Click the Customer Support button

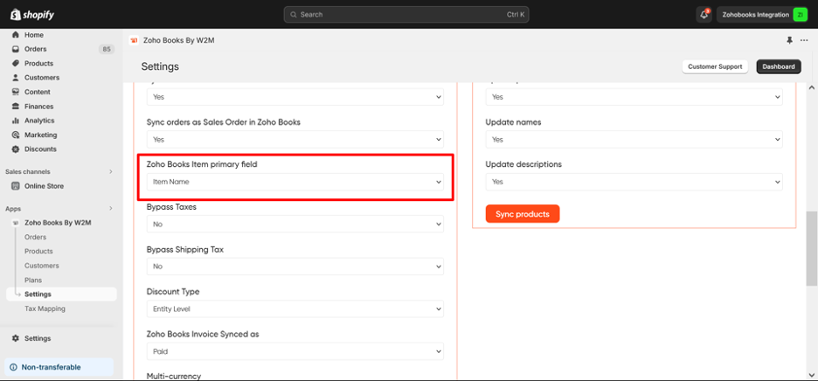pos(715,66)
